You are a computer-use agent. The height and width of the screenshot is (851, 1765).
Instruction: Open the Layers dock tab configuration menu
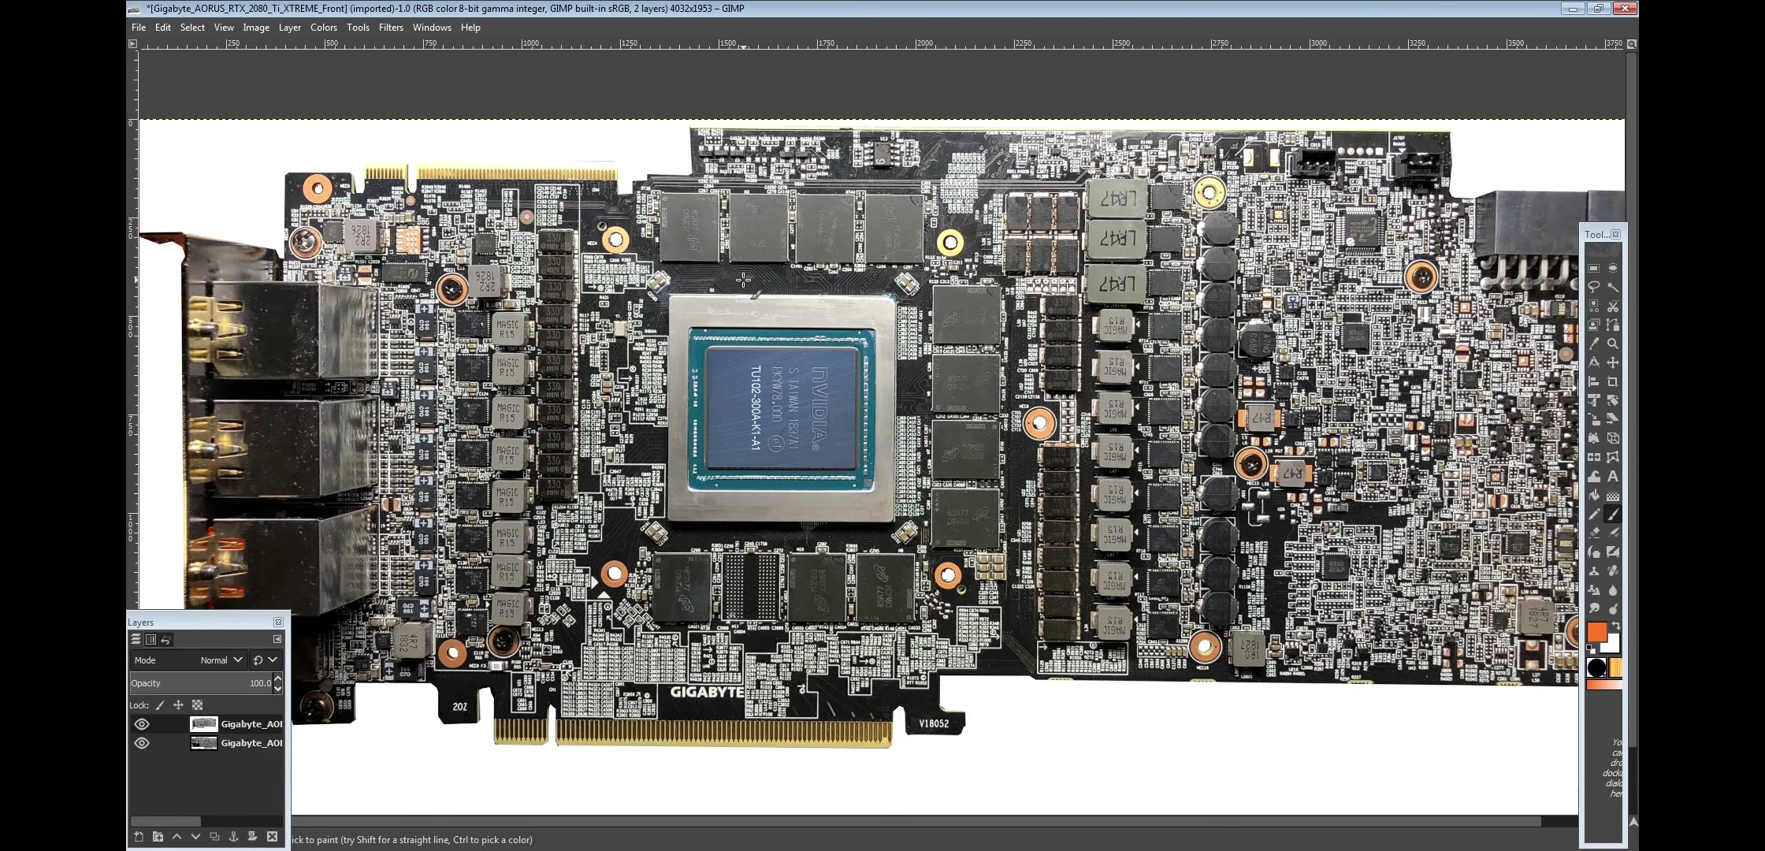point(277,639)
